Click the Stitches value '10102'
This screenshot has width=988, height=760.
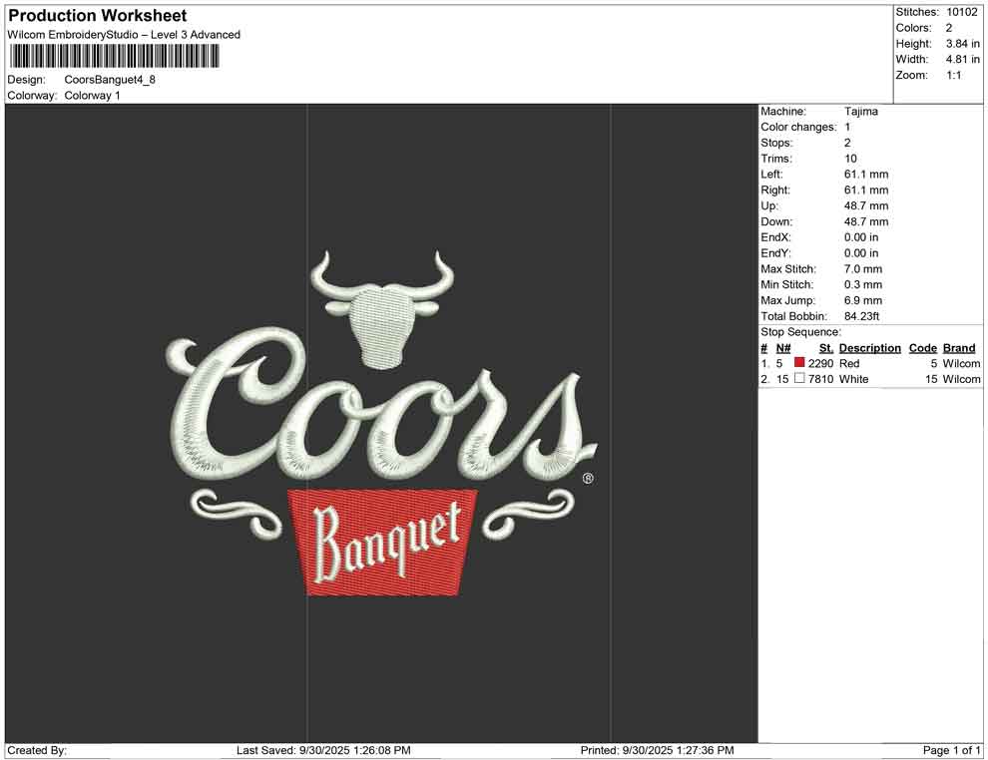(961, 12)
